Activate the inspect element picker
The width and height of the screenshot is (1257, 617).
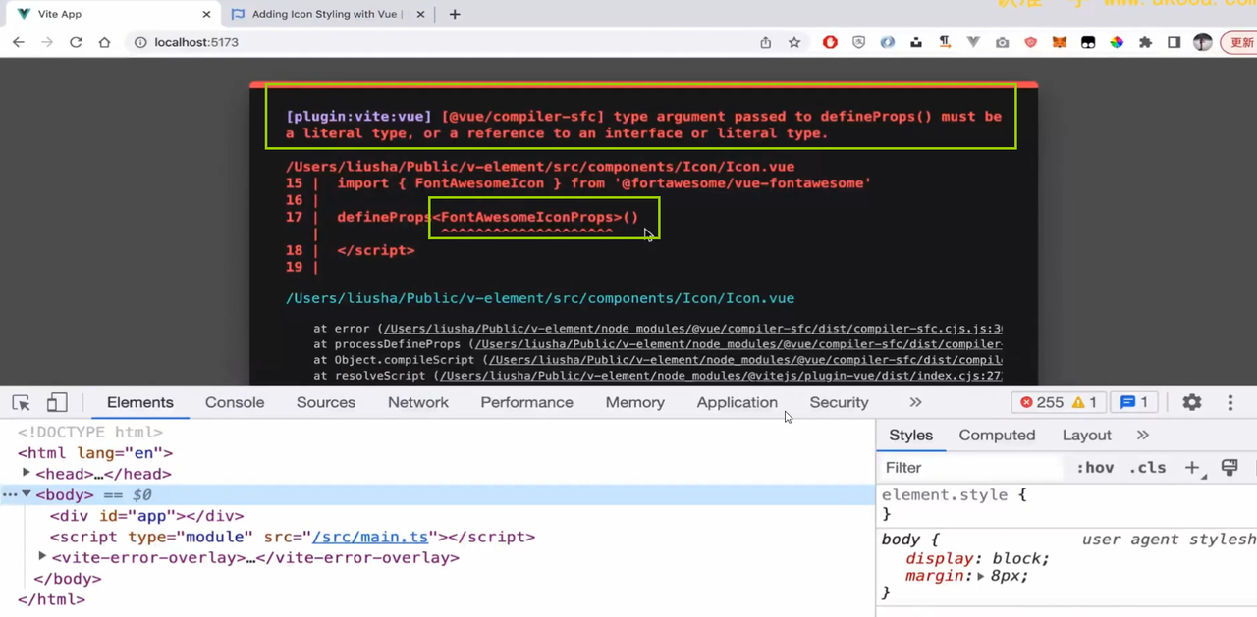(x=21, y=402)
